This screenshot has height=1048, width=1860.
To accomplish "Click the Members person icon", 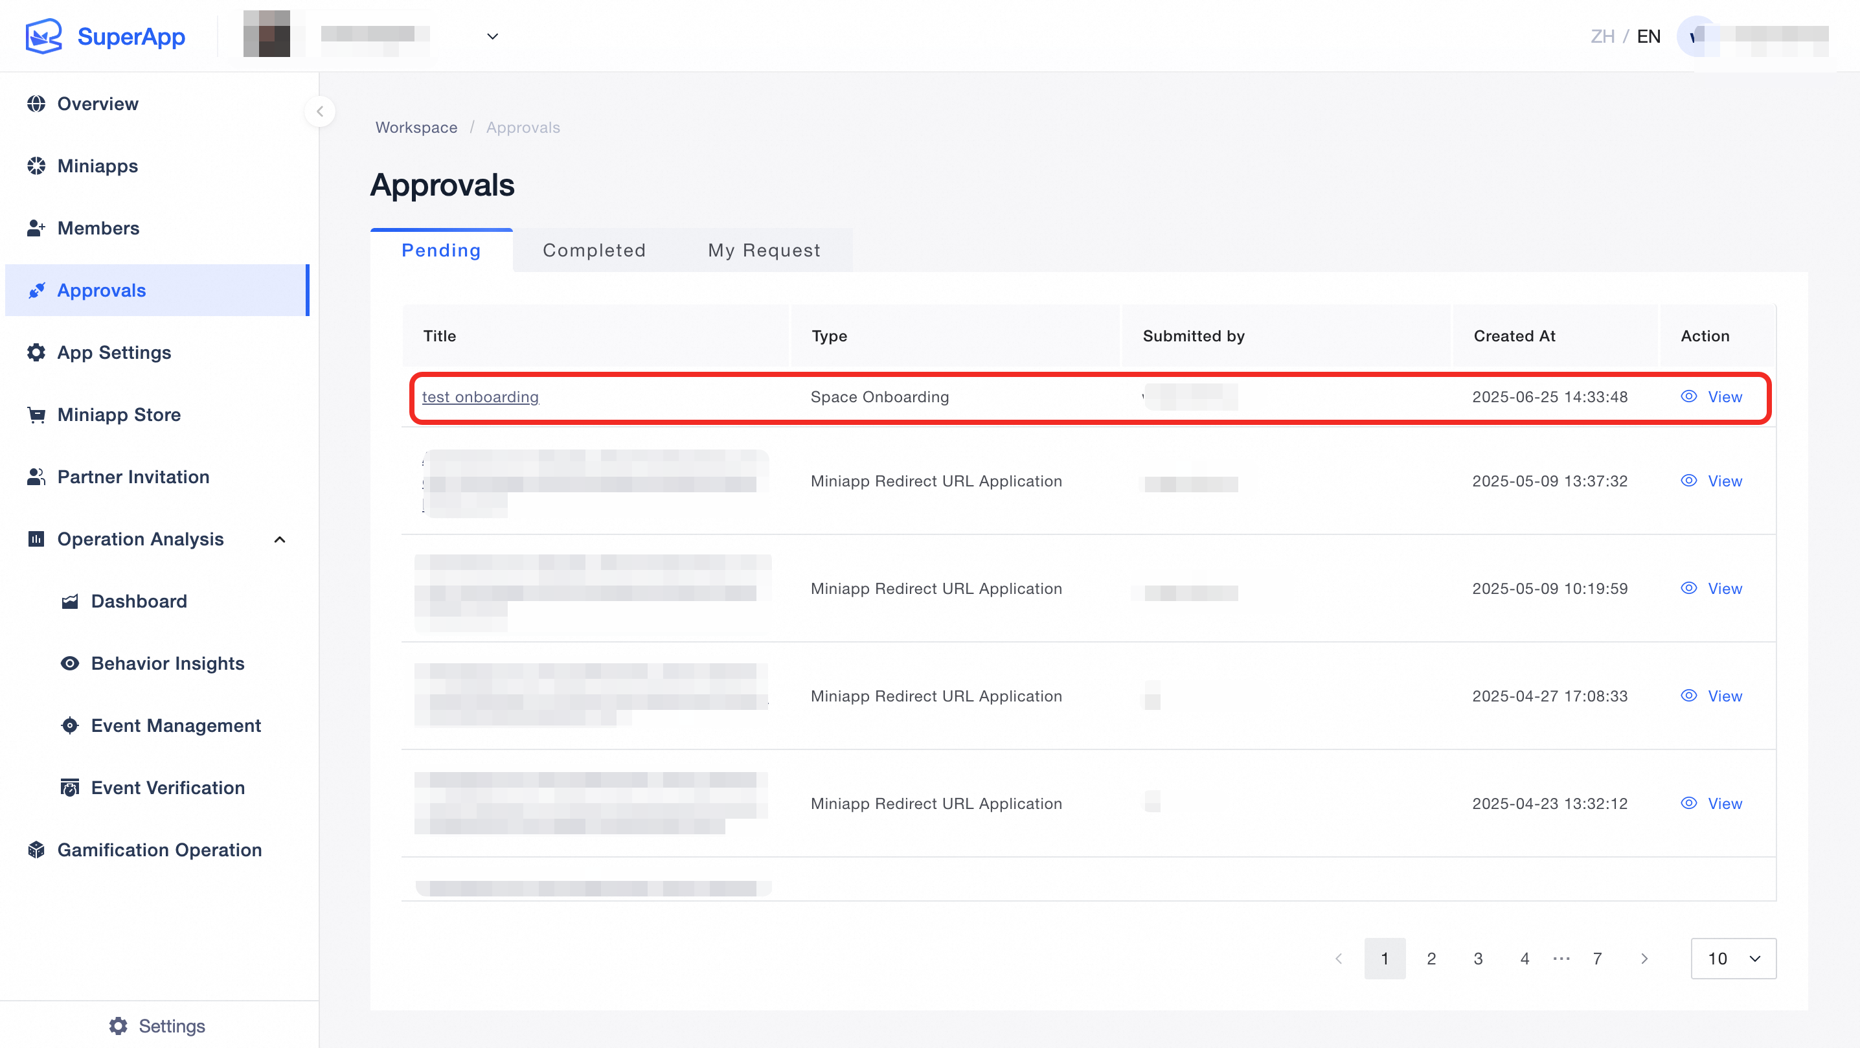I will click(36, 228).
